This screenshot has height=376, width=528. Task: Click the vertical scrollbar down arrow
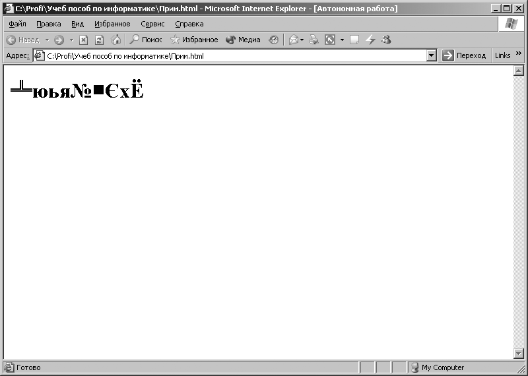[x=518, y=353]
